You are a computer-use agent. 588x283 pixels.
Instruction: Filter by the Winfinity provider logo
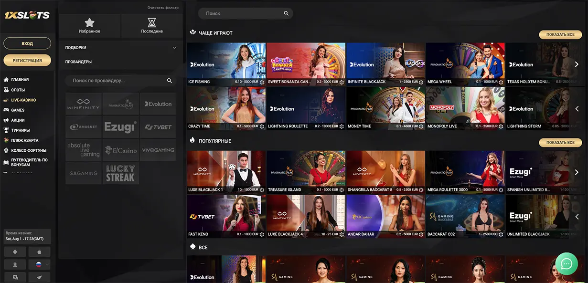click(x=84, y=104)
